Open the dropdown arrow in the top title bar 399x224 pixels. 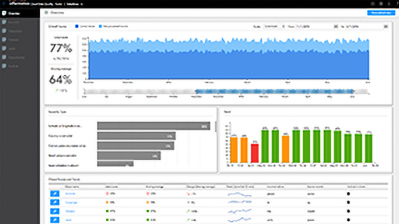tap(81, 4)
